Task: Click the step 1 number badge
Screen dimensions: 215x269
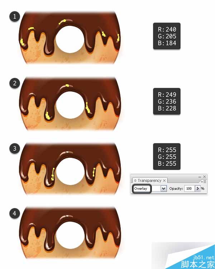Action: click(15, 16)
